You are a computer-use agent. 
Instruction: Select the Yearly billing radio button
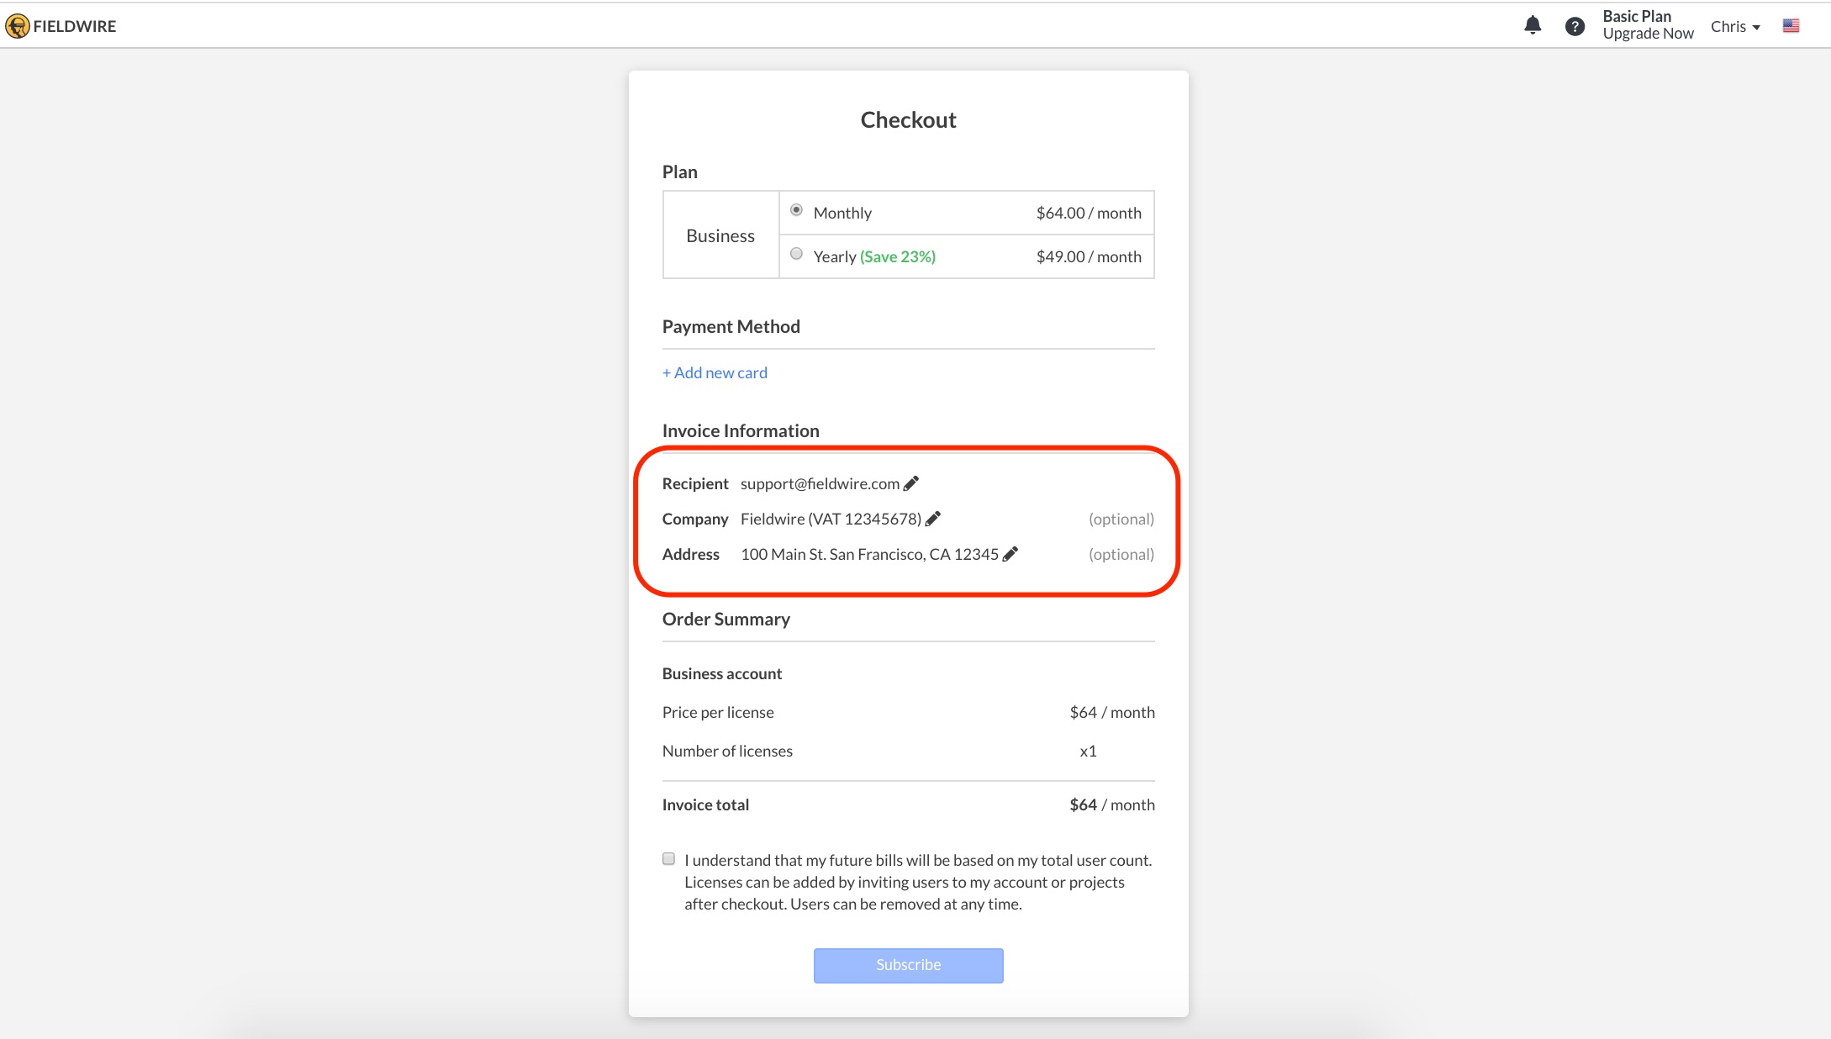[796, 254]
